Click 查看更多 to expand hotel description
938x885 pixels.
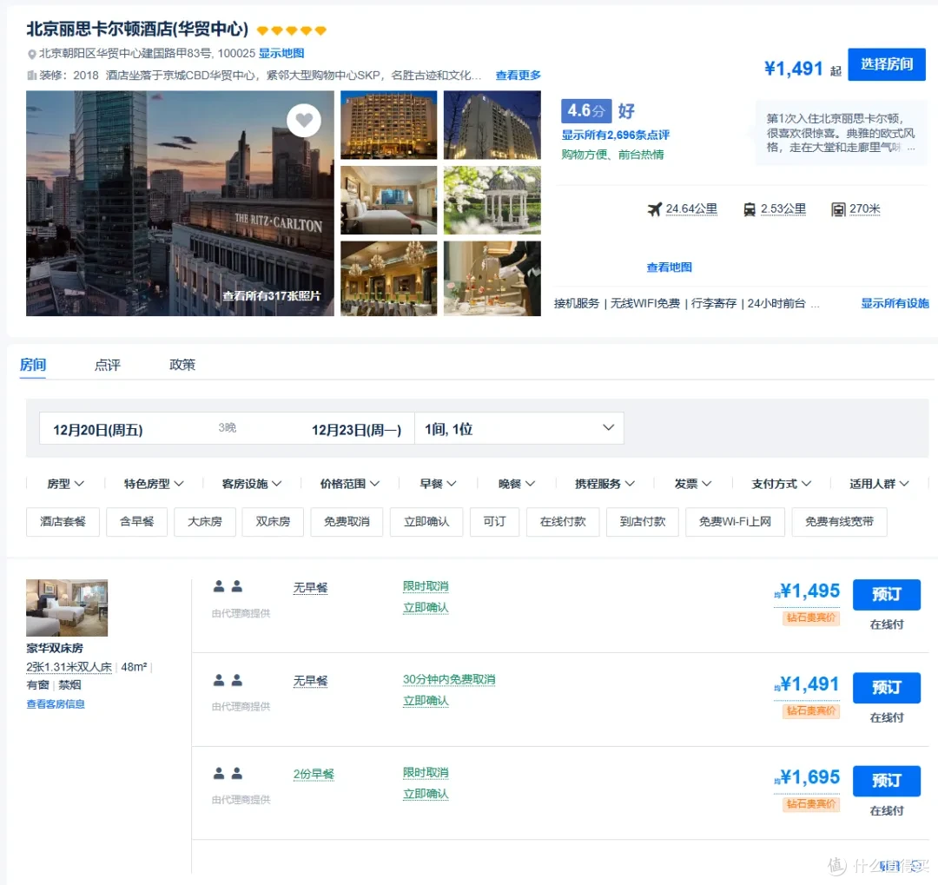(x=518, y=76)
